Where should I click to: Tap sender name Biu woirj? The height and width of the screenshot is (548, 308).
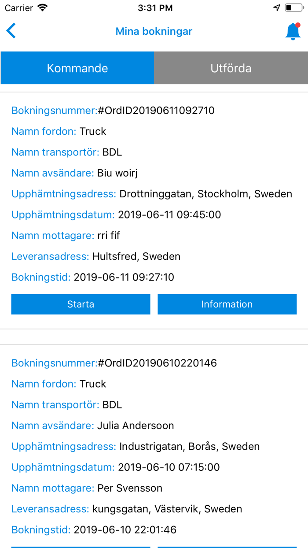coord(117,173)
